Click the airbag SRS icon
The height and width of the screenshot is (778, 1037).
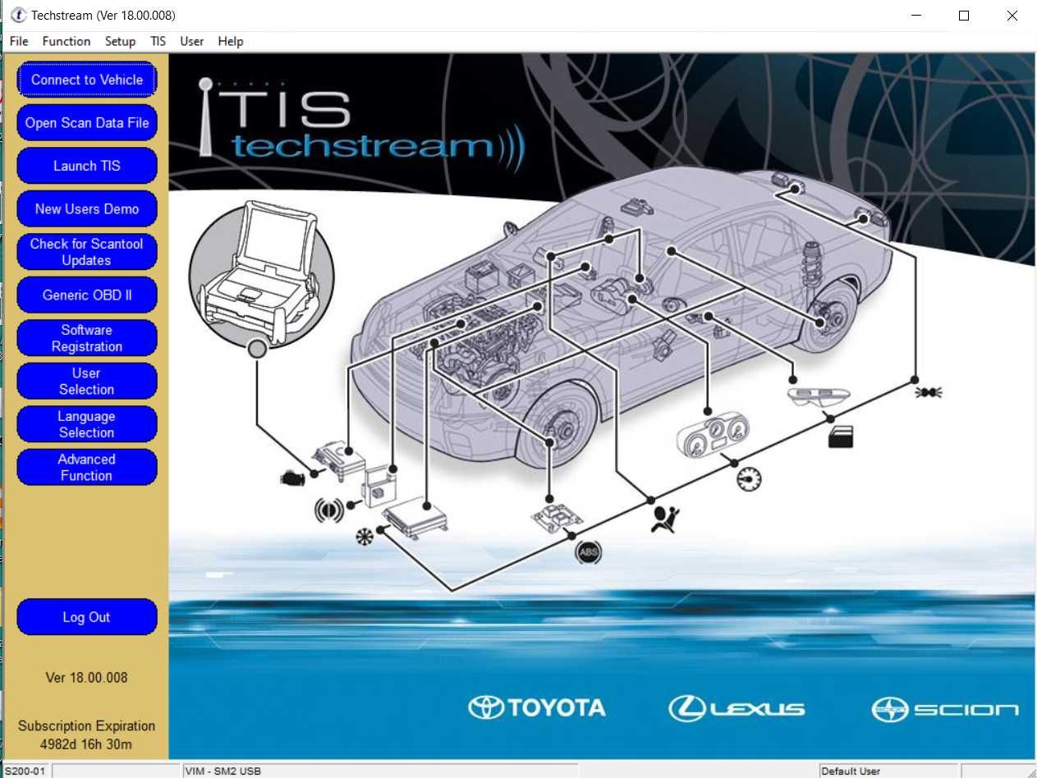[664, 519]
